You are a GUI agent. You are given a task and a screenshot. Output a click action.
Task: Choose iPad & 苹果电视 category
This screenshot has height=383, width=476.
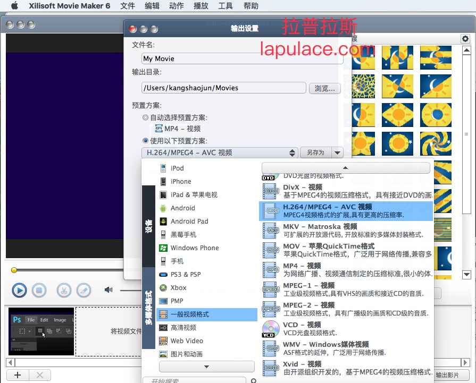(206, 194)
